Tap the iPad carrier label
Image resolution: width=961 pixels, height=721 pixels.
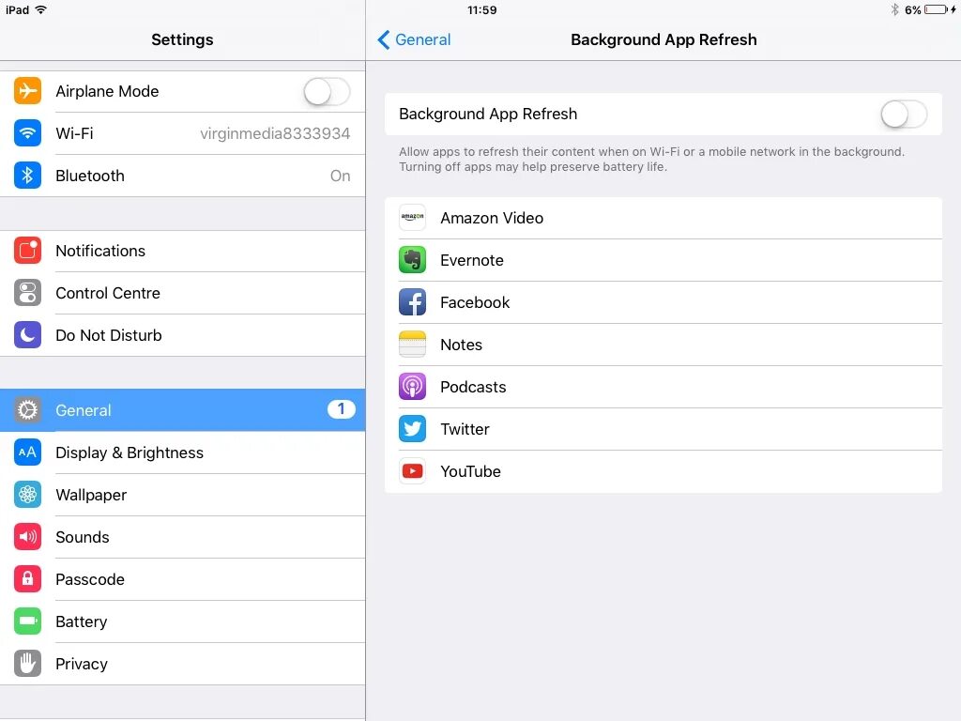(17, 9)
